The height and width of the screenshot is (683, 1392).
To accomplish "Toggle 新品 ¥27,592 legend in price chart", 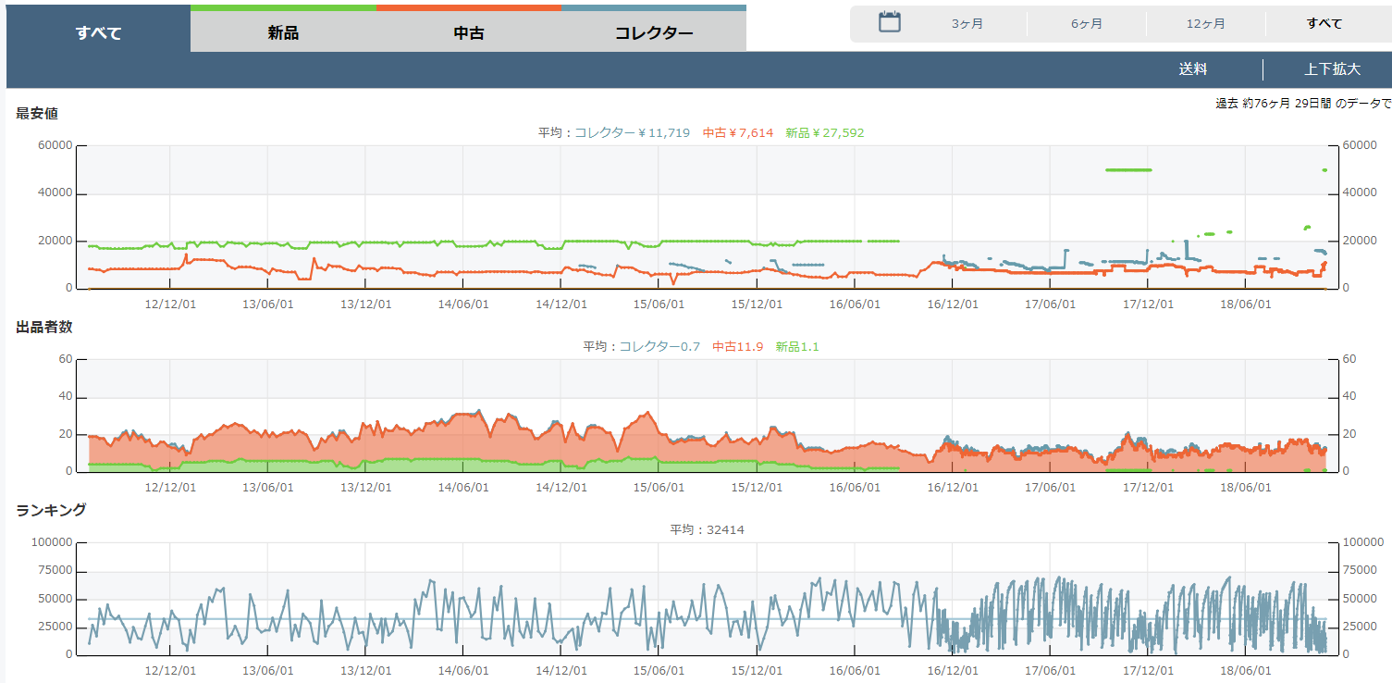I will 824,133.
